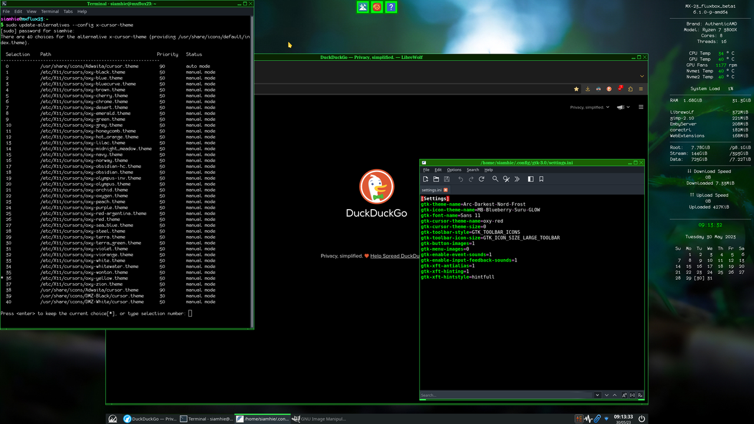The image size is (754, 424).
Task: Open the LibreWolf hamburger application menu
Action: (641, 89)
